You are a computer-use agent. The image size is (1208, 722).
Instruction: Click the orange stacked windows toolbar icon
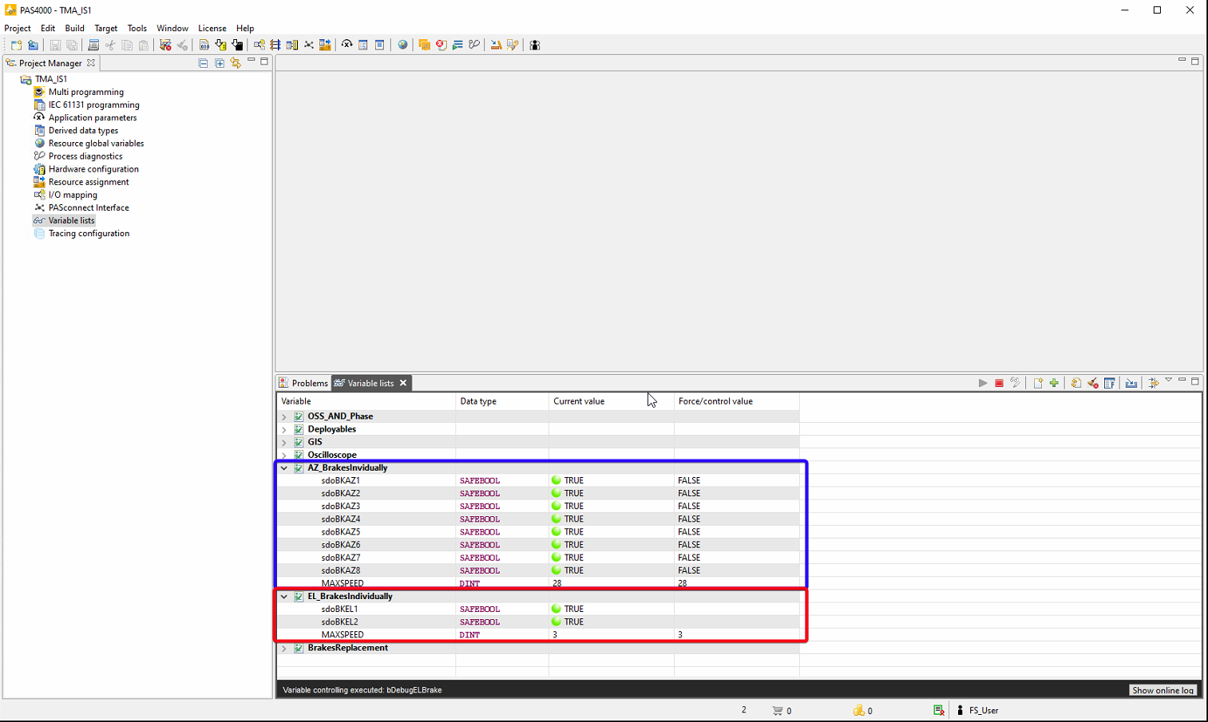(x=424, y=45)
